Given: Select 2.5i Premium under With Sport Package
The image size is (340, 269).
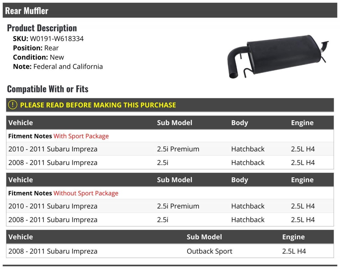Looking at the screenshot, I should coord(178,149).
